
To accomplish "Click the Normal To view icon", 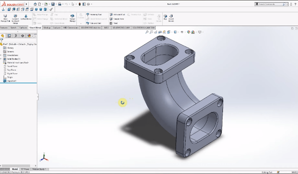I will (x=3, y=9).
